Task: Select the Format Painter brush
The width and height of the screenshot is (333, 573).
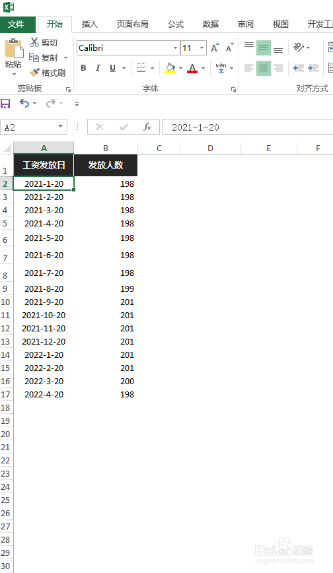Action: click(34, 73)
